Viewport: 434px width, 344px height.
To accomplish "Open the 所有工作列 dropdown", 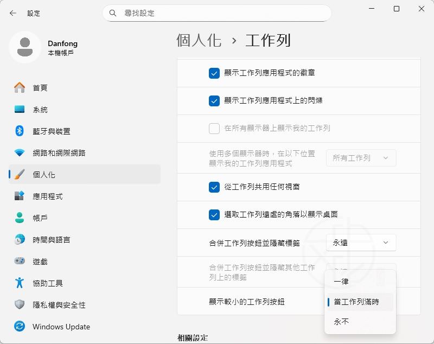I will (x=361, y=157).
